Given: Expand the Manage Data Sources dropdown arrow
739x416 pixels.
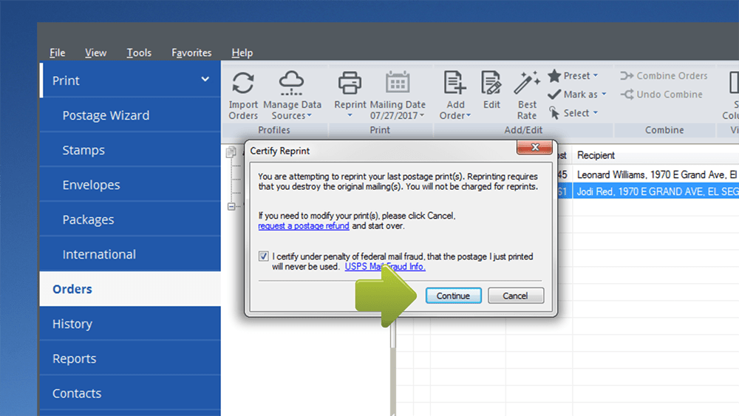Looking at the screenshot, I should (309, 115).
